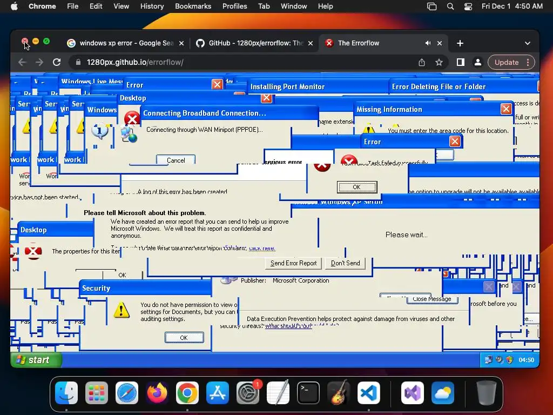
Task: Cancel the broadband connection dialog
Action: (176, 160)
